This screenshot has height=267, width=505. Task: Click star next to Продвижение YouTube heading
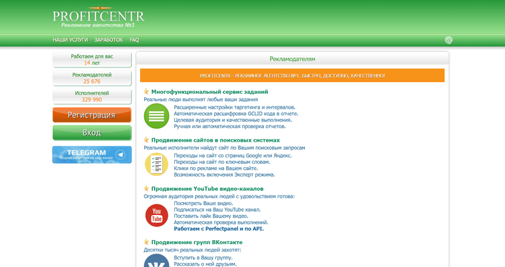tap(146, 188)
